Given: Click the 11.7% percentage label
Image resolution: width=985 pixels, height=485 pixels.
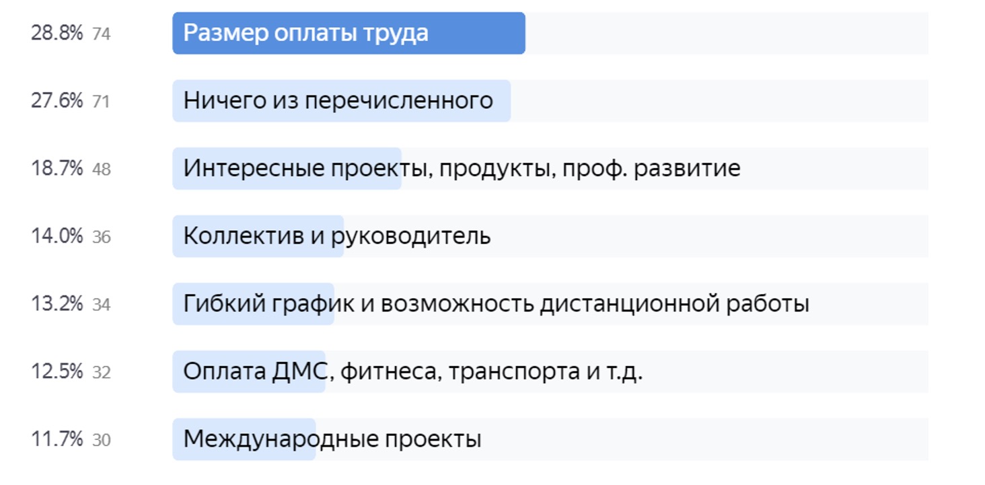Looking at the screenshot, I should click(57, 440).
